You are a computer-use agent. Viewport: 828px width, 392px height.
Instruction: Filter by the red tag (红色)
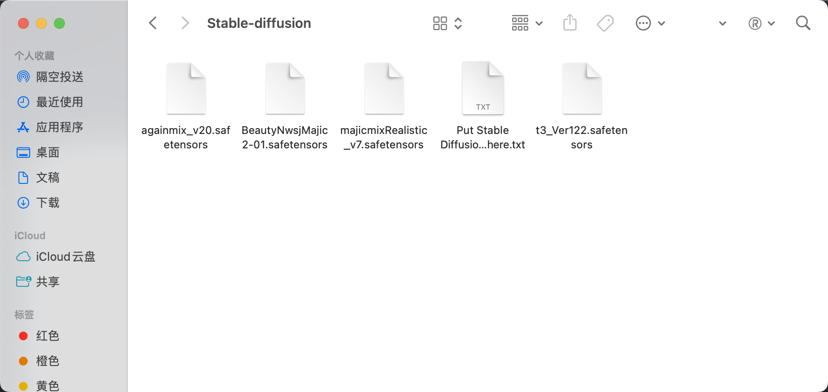point(48,336)
